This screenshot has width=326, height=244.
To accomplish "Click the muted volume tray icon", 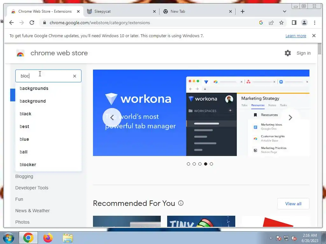I will pyautogui.click(x=294, y=238).
